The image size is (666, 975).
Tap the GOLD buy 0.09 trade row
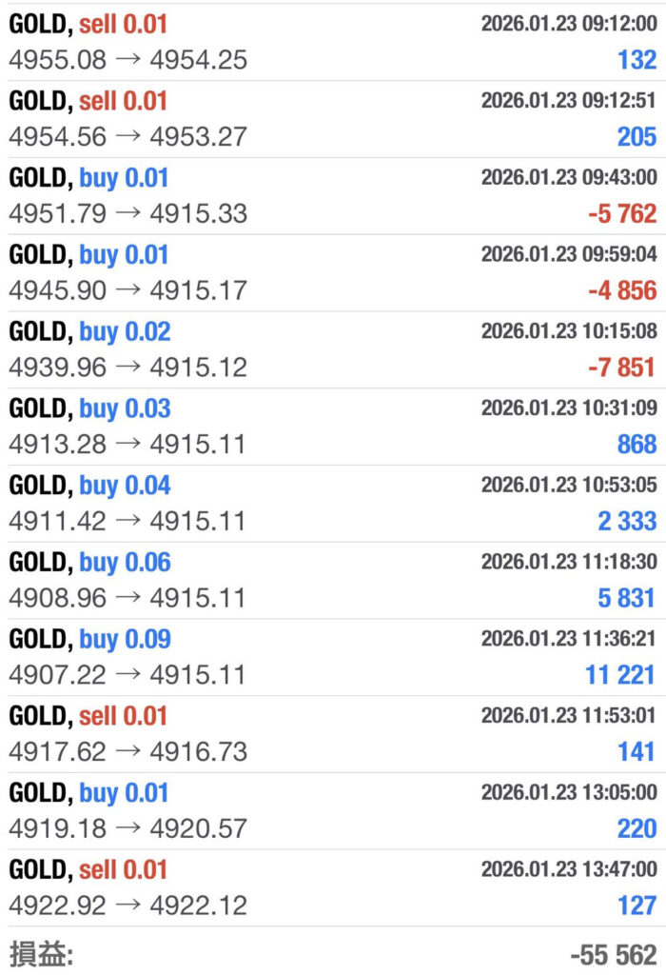[x=333, y=657]
